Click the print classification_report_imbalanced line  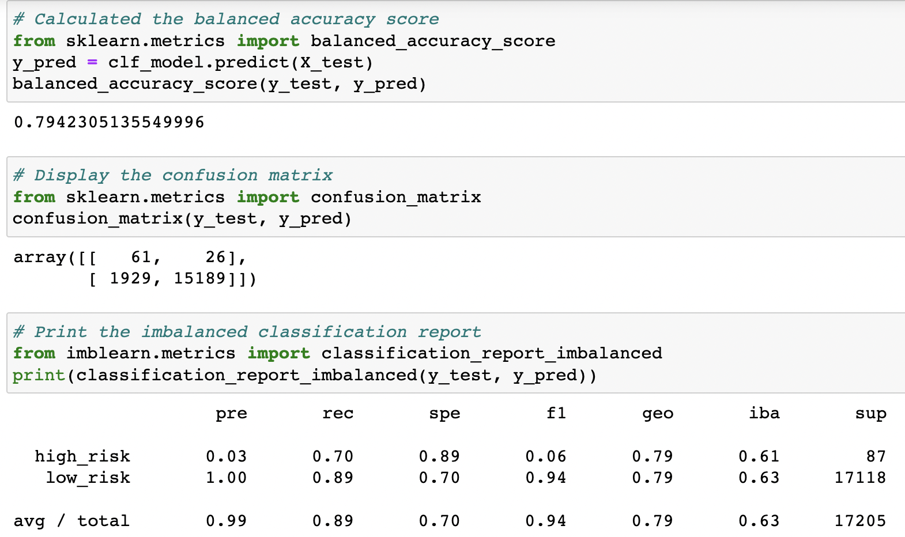click(x=305, y=375)
